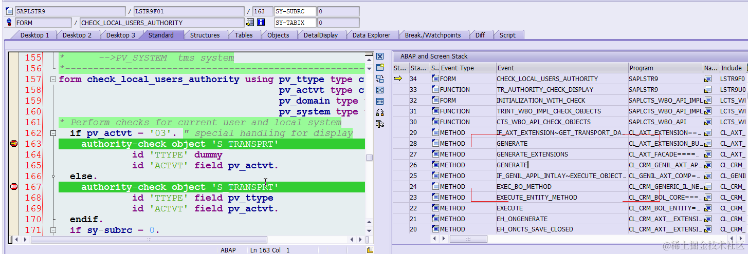Viewport: 748px width, 254px height.
Task: Click code line number 170
Action: coord(33,219)
